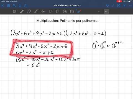Tap the battery indicator showing 41%
The width and height of the screenshot is (133, 99).
129,1
